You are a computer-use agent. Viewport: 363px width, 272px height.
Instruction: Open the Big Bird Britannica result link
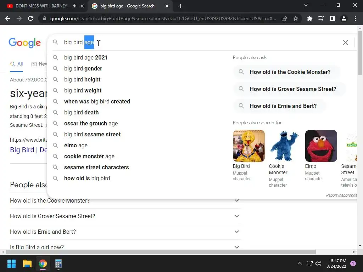(x=28, y=150)
